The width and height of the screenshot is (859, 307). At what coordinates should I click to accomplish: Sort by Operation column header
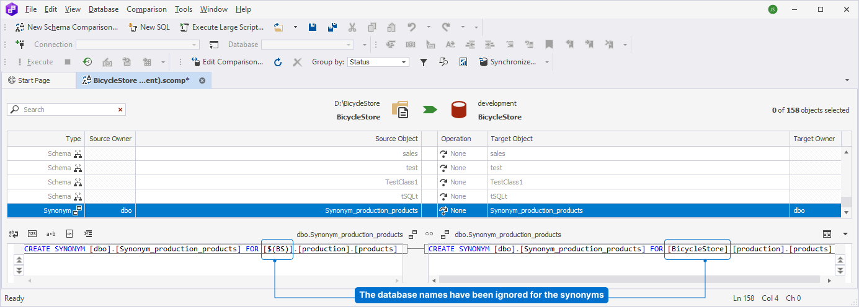click(462, 139)
